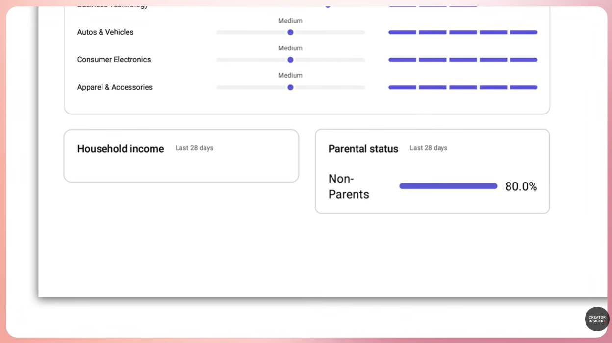Click 'Last 28 days' beside Household income
The height and width of the screenshot is (343, 612).
194,148
